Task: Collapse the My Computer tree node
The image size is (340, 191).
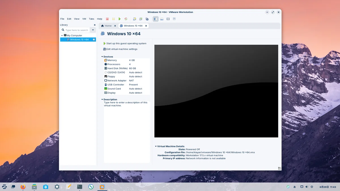Action: click(62, 36)
